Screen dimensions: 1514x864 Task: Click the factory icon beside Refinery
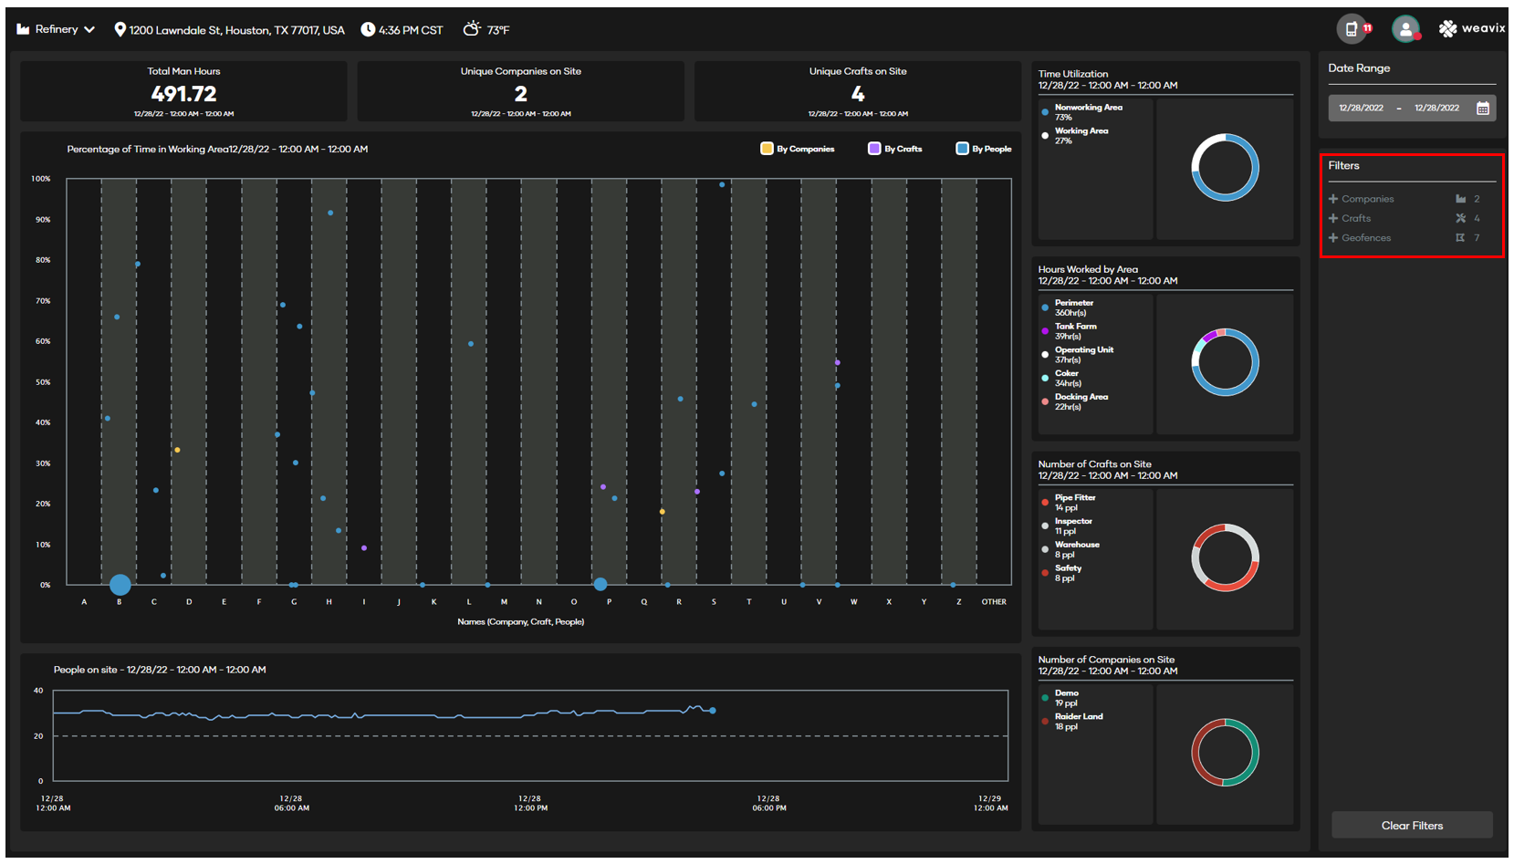23,29
